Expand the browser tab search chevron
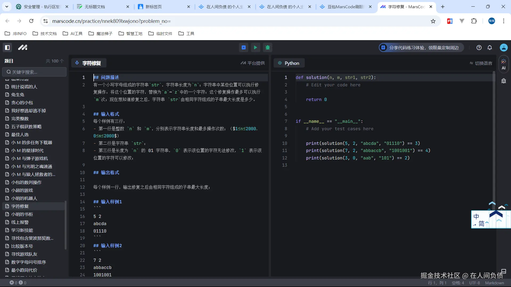The width and height of the screenshot is (511, 287). pyautogui.click(x=7, y=7)
